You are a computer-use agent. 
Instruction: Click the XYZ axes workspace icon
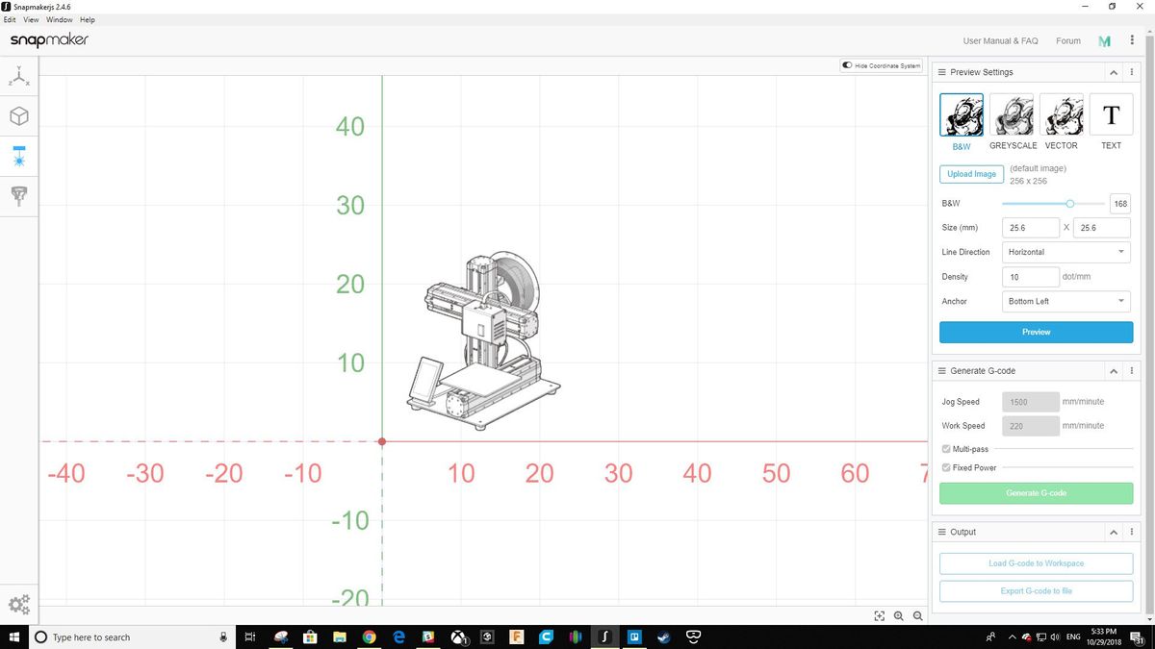click(18, 76)
